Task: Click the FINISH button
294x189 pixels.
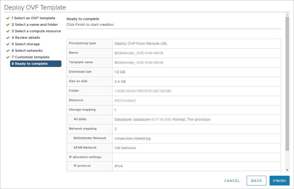Action: (x=279, y=181)
